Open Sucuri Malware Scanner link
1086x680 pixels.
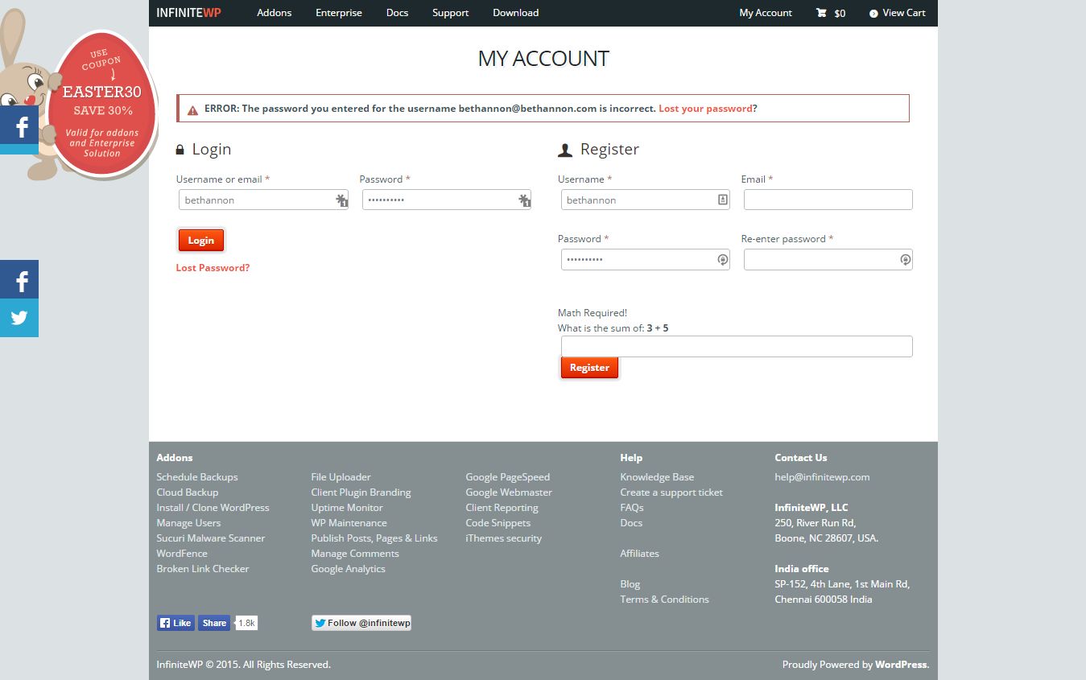(211, 538)
